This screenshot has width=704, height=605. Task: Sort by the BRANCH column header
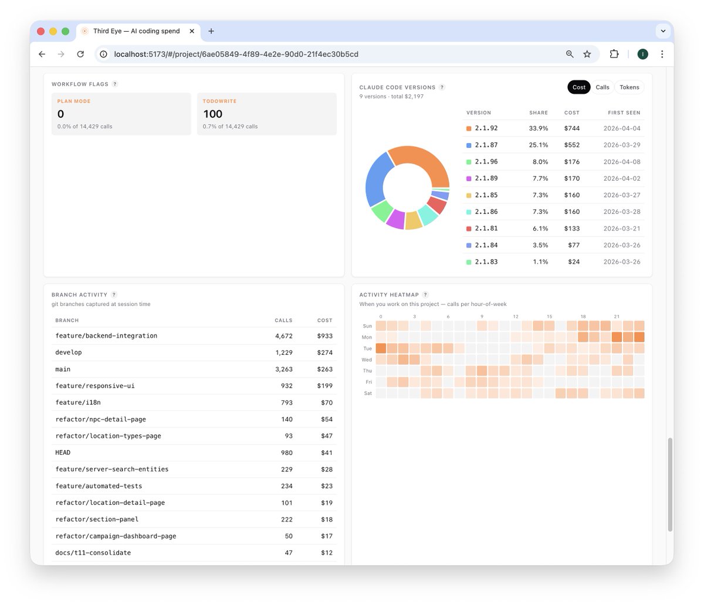67,321
